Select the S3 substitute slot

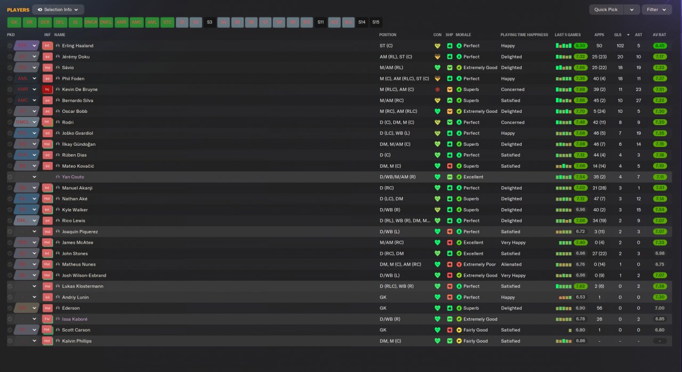click(x=209, y=22)
